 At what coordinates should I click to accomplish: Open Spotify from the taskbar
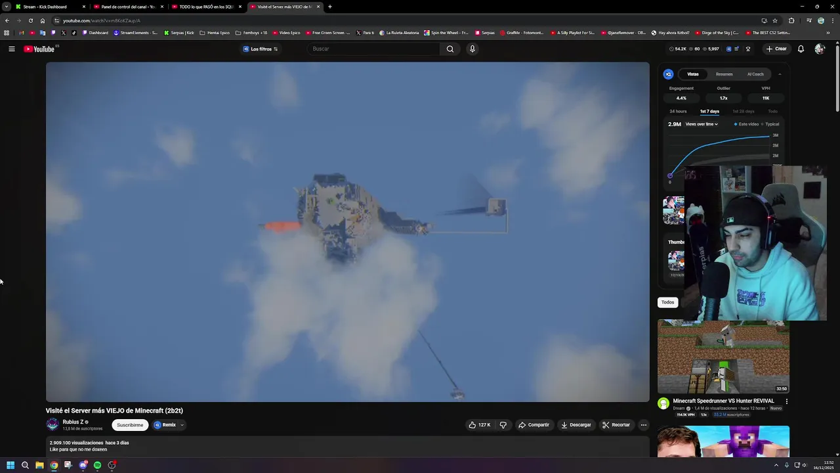97,465
